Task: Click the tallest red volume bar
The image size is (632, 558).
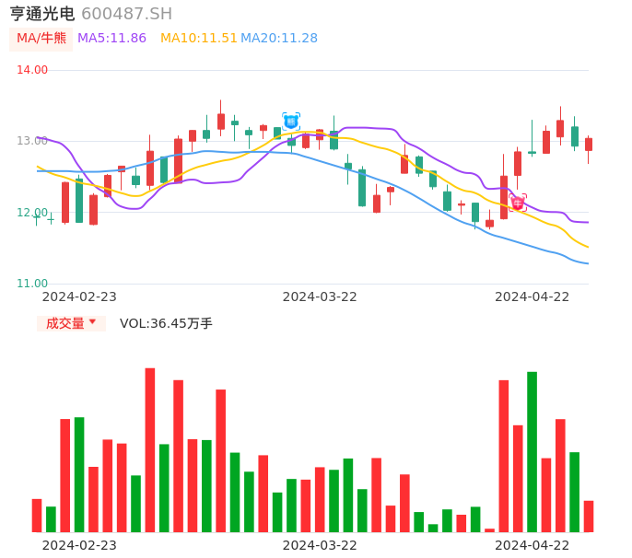Action: (x=149, y=449)
